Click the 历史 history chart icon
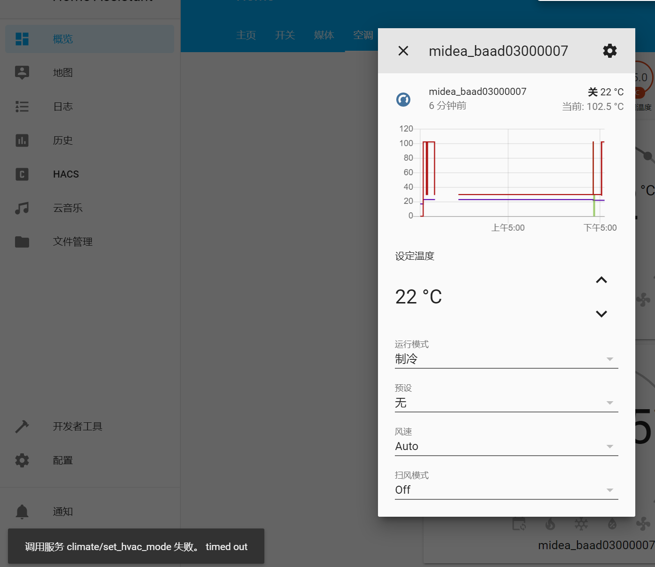655x567 pixels. click(22, 140)
